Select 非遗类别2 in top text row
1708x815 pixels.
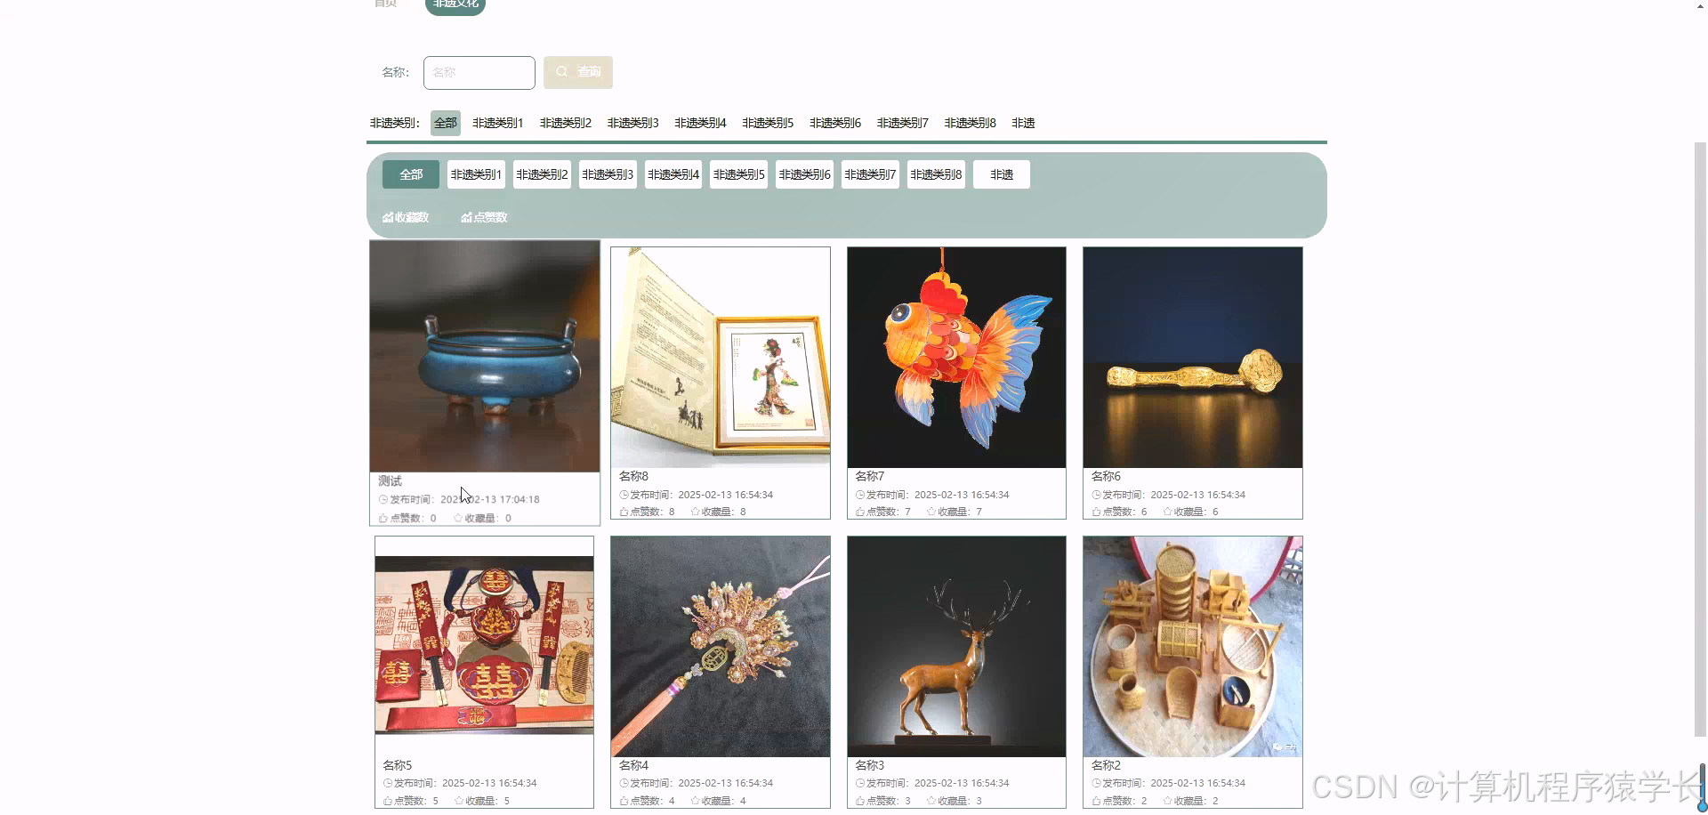pos(565,123)
